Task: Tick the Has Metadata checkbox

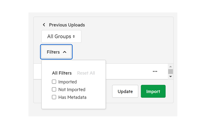Action: click(x=54, y=97)
